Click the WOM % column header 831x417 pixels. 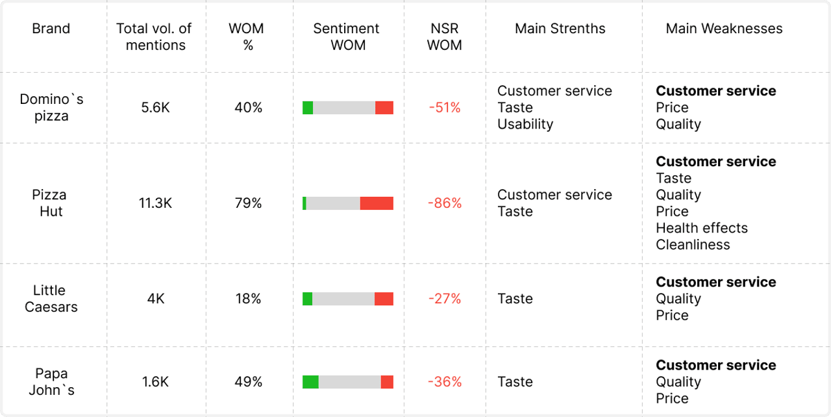click(x=246, y=37)
